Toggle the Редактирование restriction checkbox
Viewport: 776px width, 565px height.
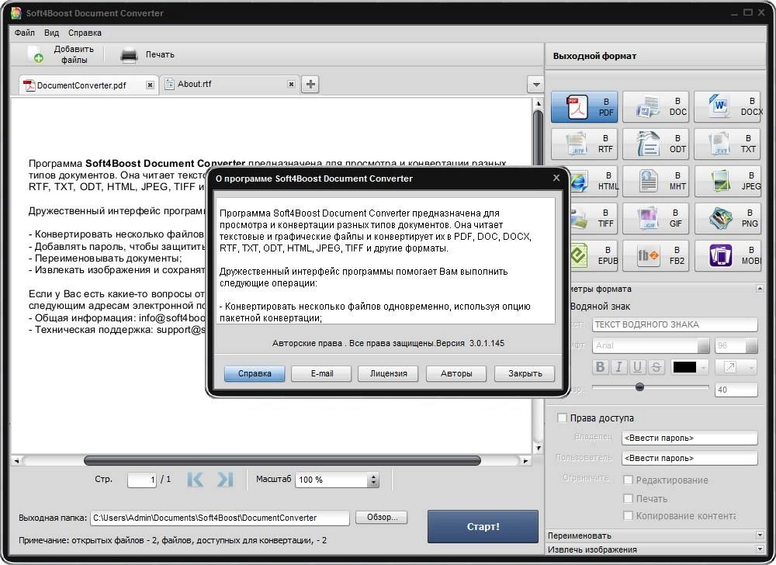click(628, 480)
